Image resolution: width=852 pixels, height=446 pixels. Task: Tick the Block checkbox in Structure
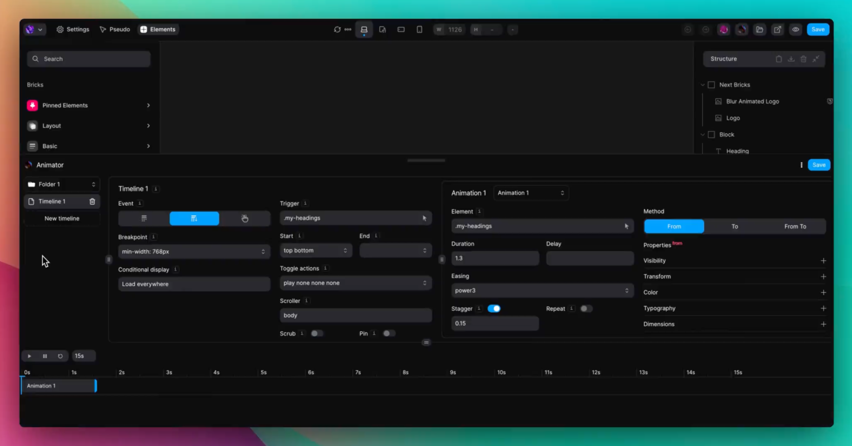[x=711, y=135]
